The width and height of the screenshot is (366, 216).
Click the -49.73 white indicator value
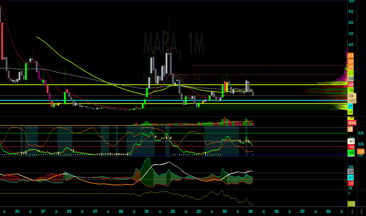351,141
